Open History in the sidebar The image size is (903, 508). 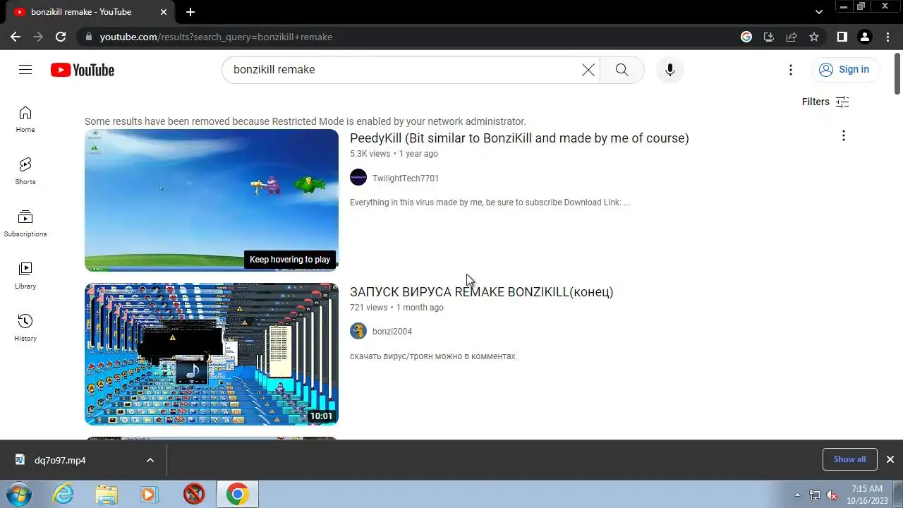coord(25,328)
